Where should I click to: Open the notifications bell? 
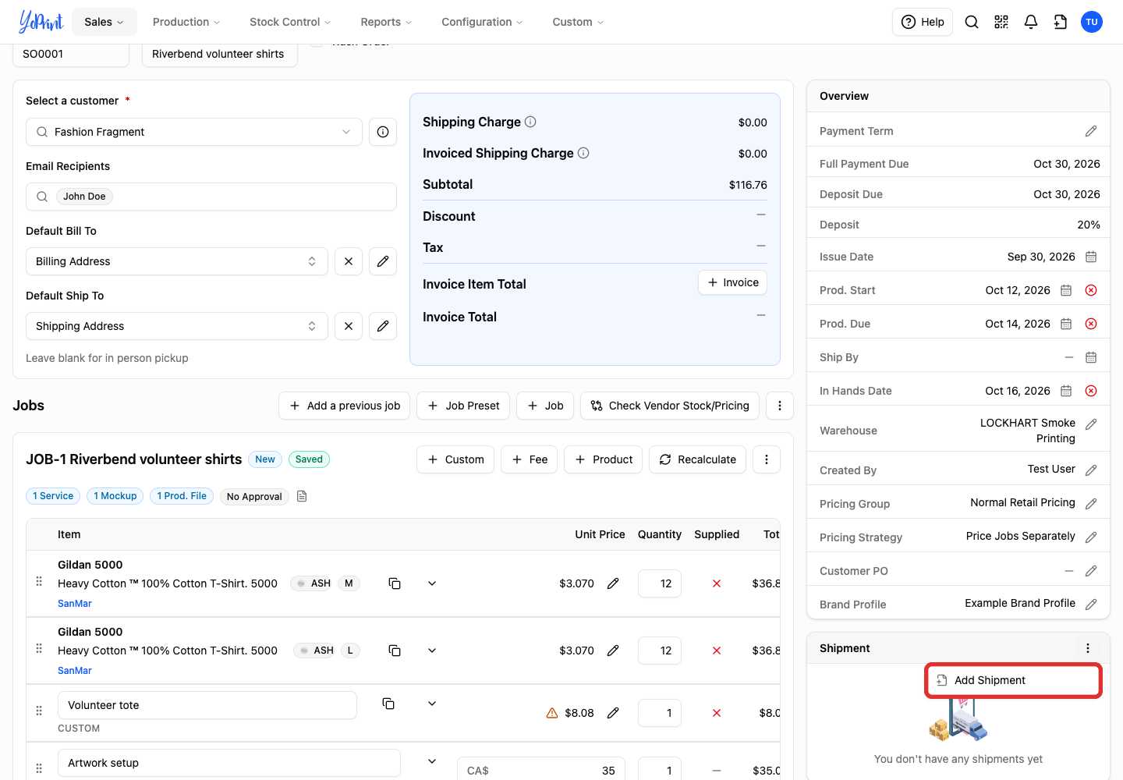click(x=1031, y=22)
